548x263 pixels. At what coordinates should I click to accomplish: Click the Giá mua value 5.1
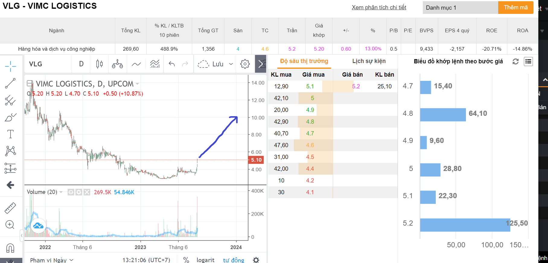(x=310, y=86)
